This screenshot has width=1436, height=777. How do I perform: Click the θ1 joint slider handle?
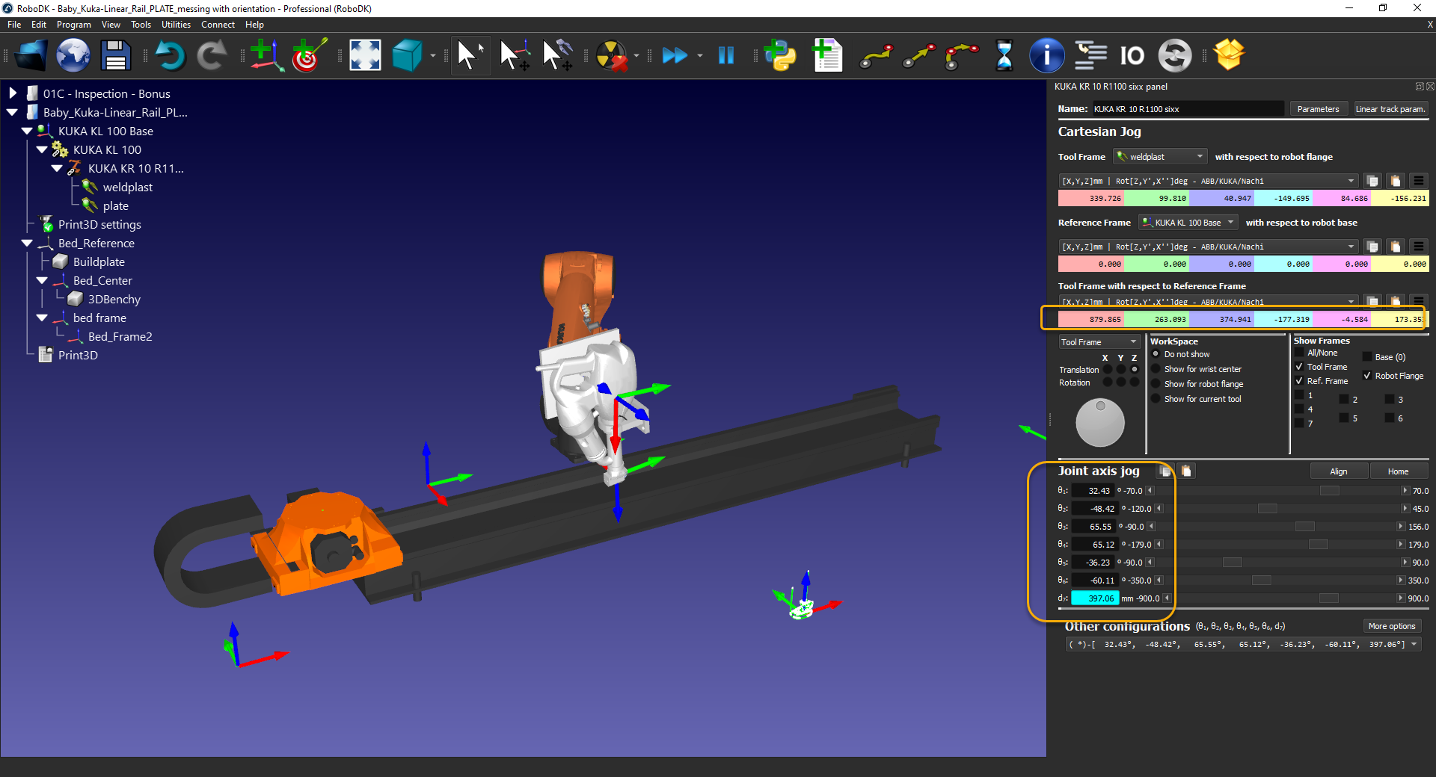pos(1330,491)
